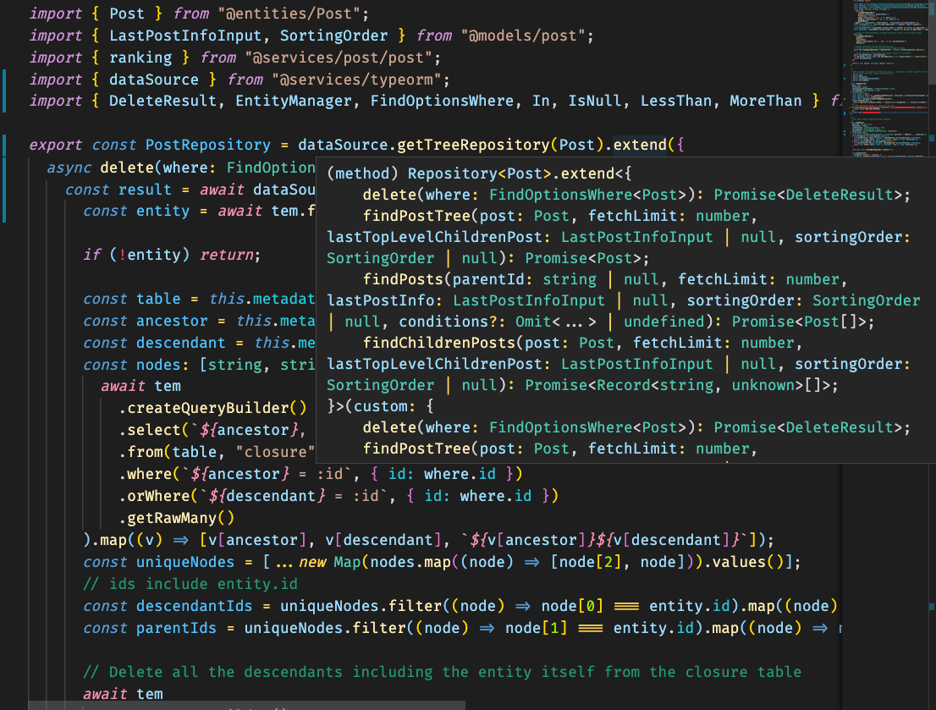Viewport: 936px width, 710px height.
Task: Click "descendant" in the const descendant declaration
Action: [180, 344]
